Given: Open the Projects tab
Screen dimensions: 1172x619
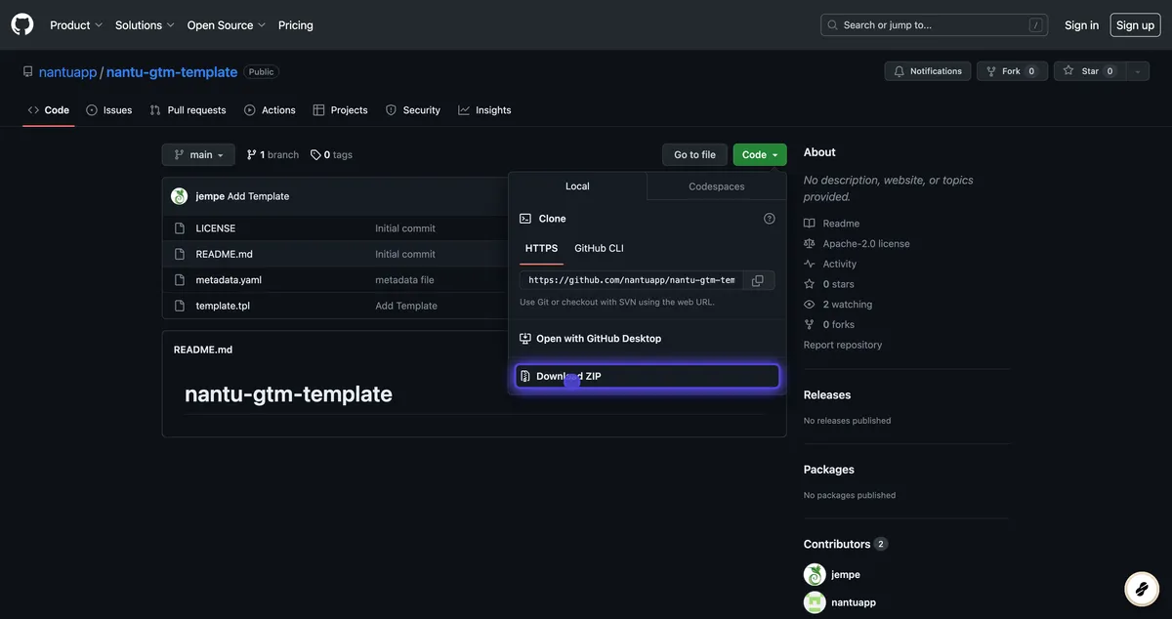Looking at the screenshot, I should [341, 110].
